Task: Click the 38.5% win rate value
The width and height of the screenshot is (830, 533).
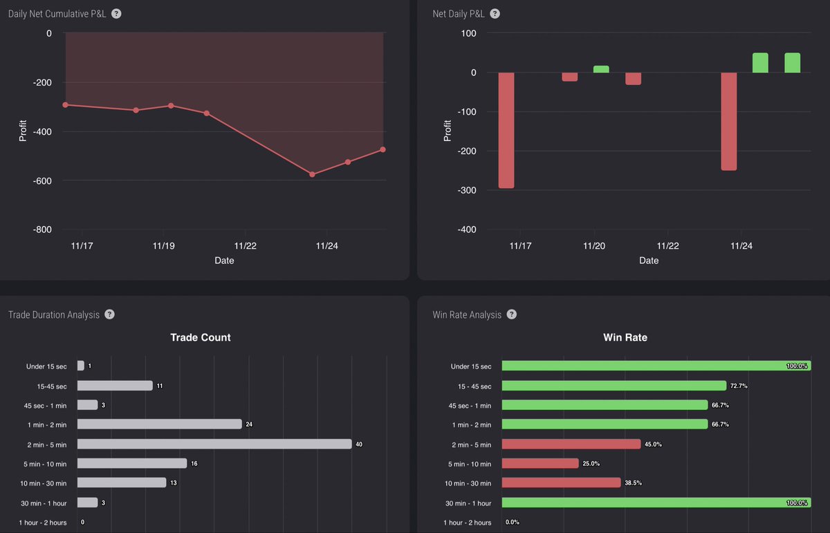Action: (x=633, y=483)
